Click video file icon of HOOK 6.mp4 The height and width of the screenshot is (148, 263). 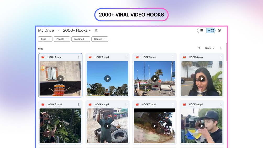tap(90, 104)
